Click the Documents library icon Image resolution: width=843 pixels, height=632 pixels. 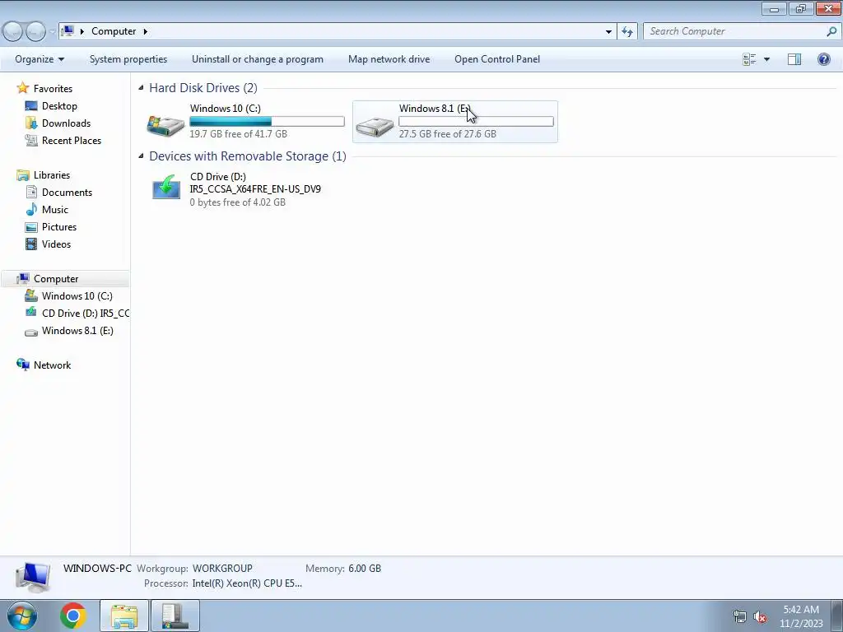pyautogui.click(x=31, y=193)
